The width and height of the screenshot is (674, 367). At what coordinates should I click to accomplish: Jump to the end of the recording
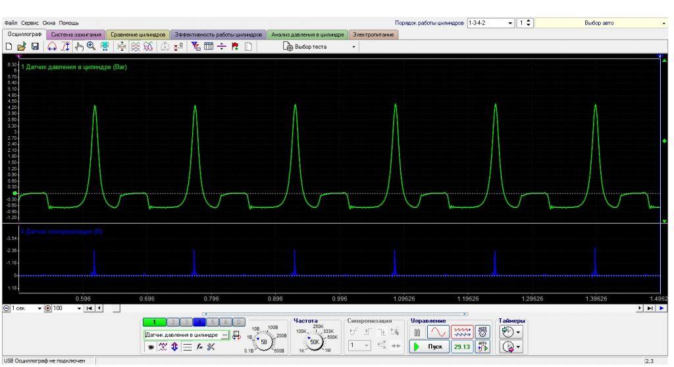tap(650, 308)
